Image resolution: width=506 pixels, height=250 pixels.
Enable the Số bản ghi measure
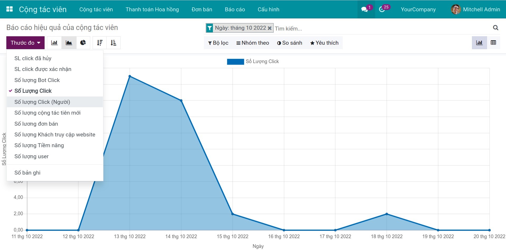click(27, 173)
